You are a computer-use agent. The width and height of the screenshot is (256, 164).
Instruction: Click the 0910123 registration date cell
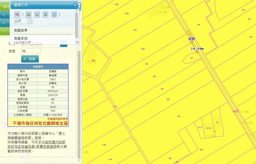tap(53, 91)
